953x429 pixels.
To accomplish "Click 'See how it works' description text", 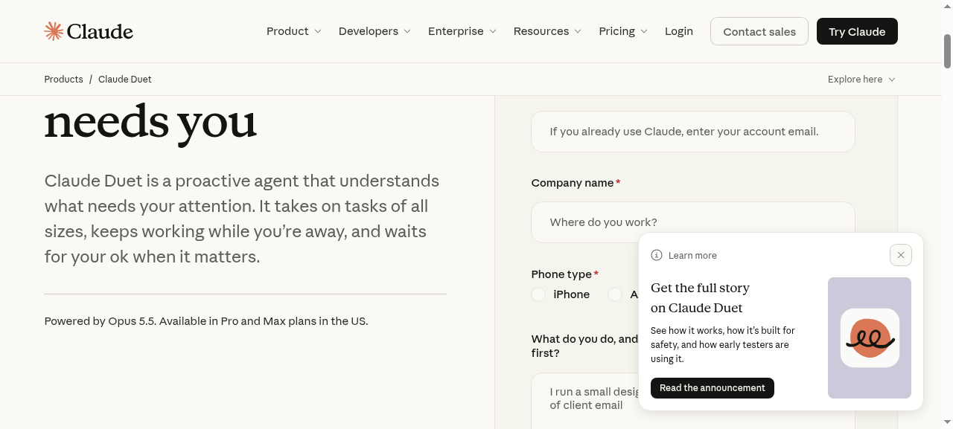I will [x=723, y=344].
